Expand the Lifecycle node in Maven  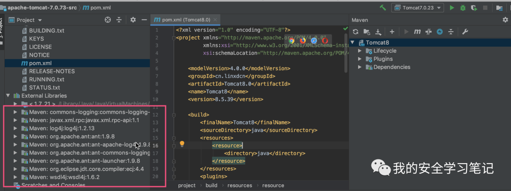click(x=360, y=50)
